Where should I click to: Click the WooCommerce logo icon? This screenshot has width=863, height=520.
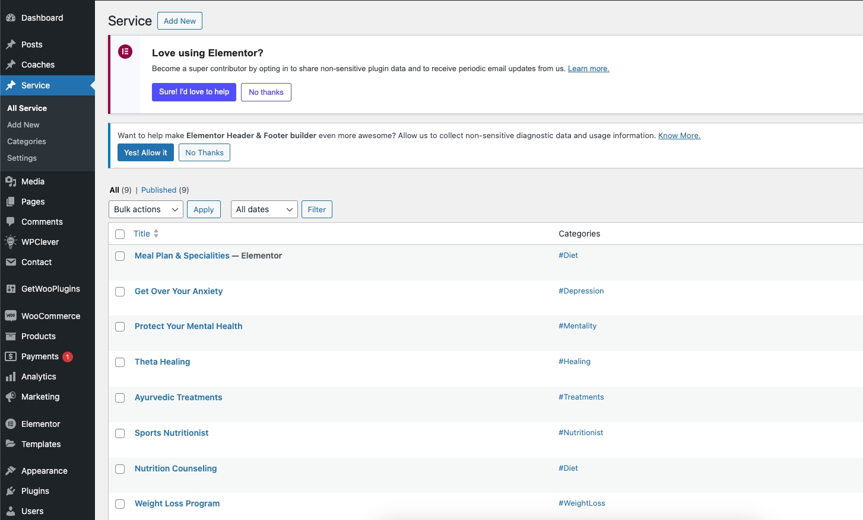(x=11, y=316)
